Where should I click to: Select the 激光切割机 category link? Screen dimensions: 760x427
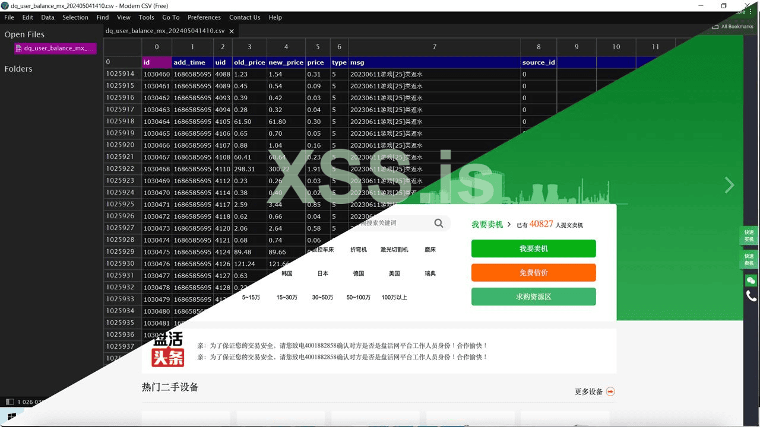[x=394, y=250]
